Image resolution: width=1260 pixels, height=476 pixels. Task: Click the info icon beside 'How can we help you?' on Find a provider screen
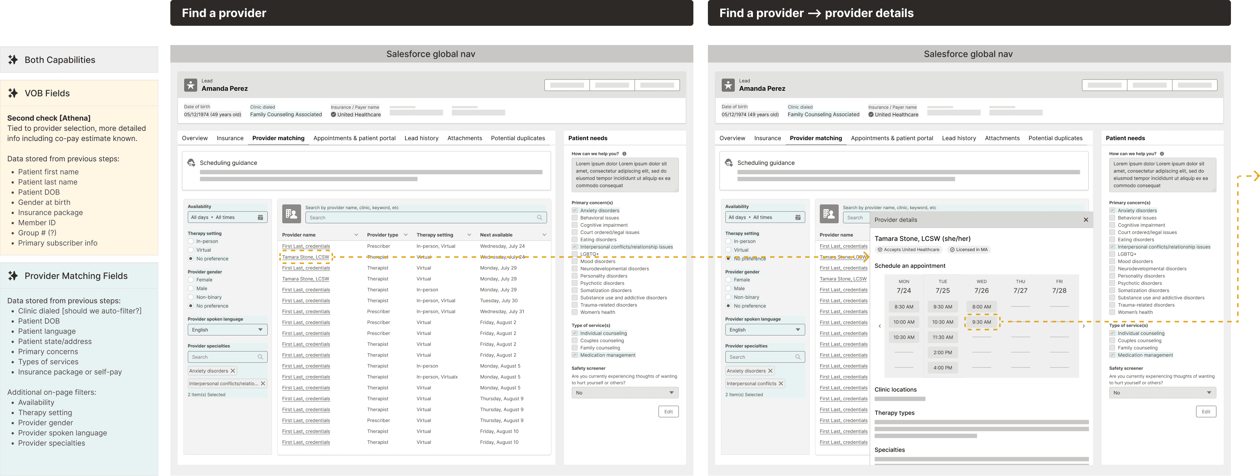click(624, 154)
